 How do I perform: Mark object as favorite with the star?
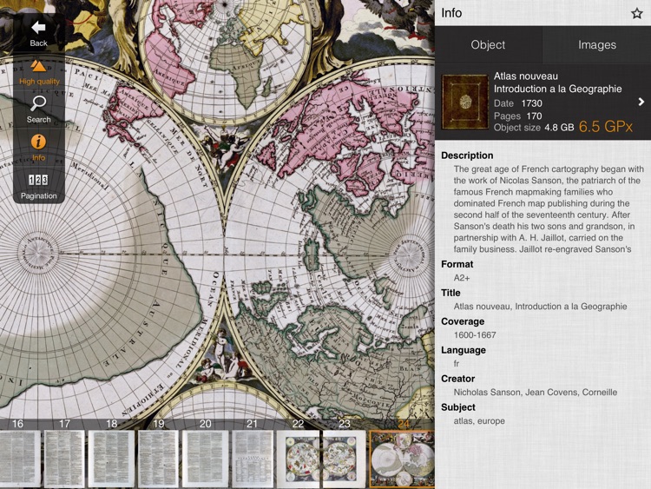point(636,13)
